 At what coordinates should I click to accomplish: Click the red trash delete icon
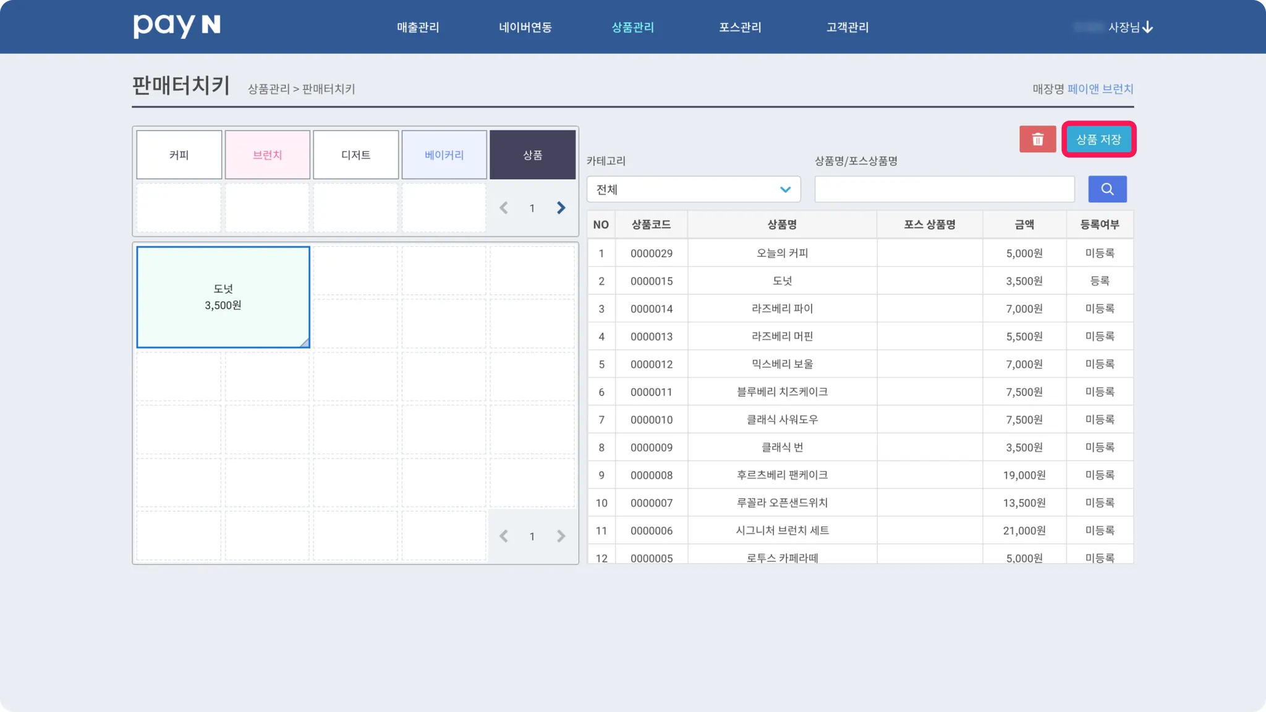pyautogui.click(x=1037, y=139)
